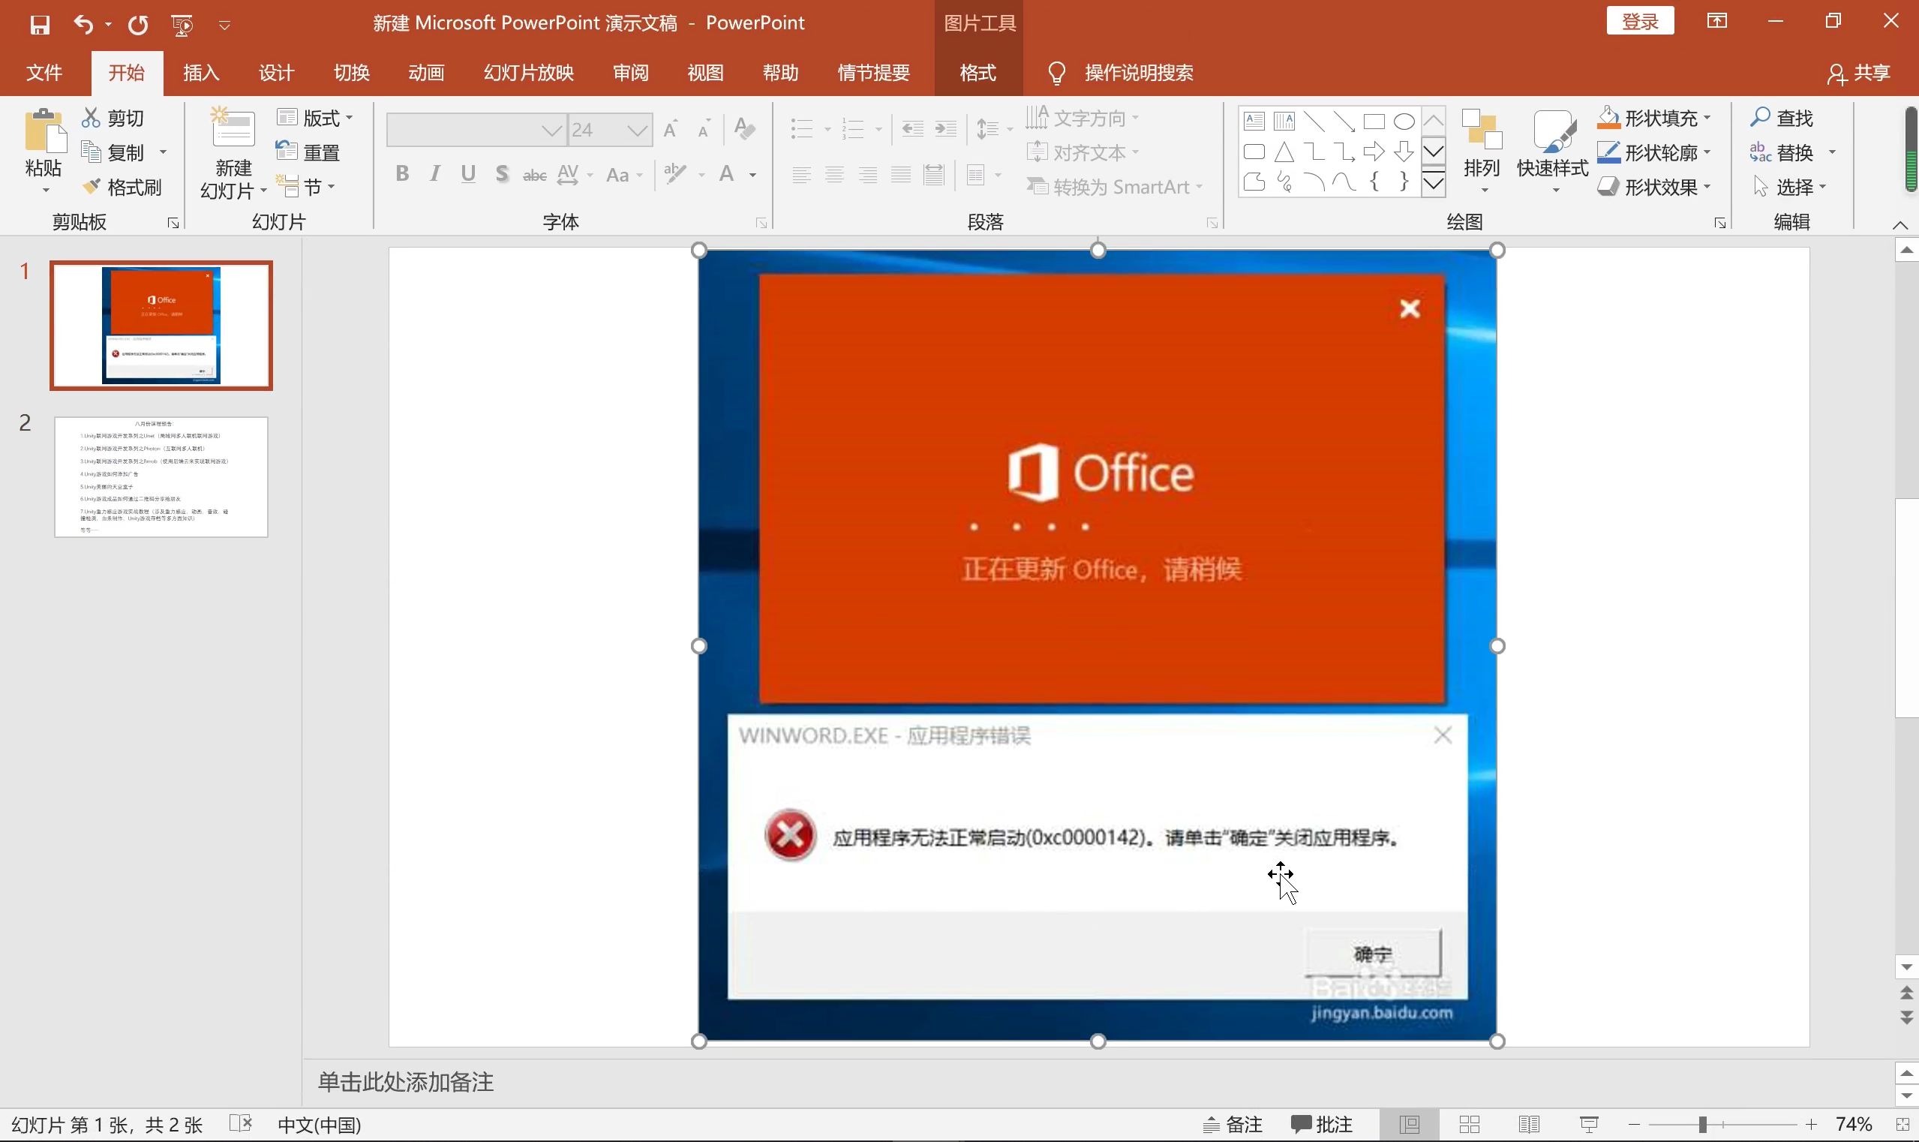
Task: Toggle Bold formatting
Action: coord(401,174)
